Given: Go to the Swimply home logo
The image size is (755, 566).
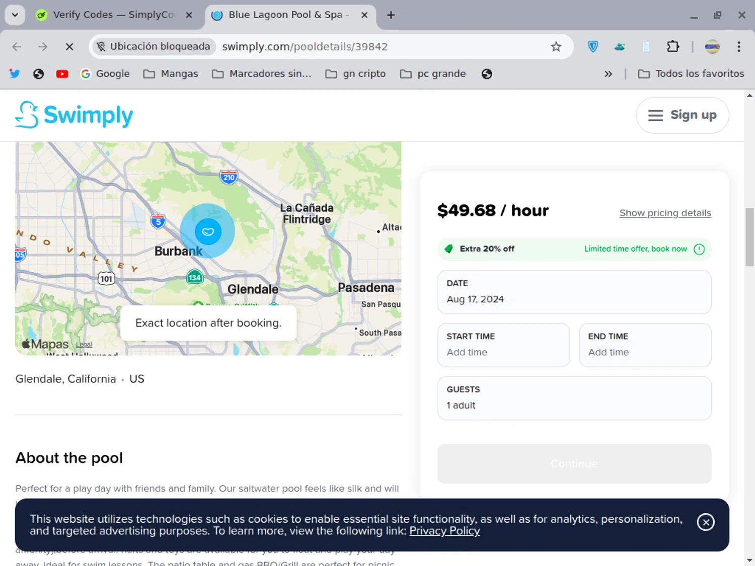Looking at the screenshot, I should (x=74, y=115).
